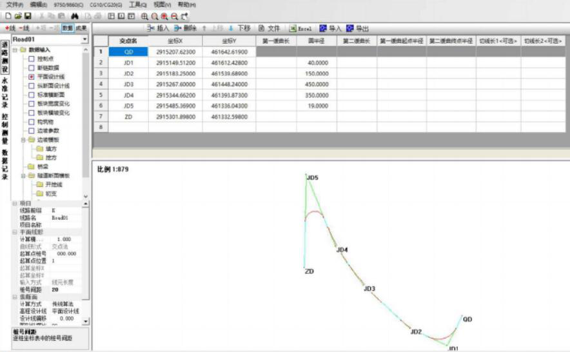Image resolution: width=570 pixels, height=352 pixels.
Task: Collapse the 边坡模板 folder node
Action: (23, 139)
